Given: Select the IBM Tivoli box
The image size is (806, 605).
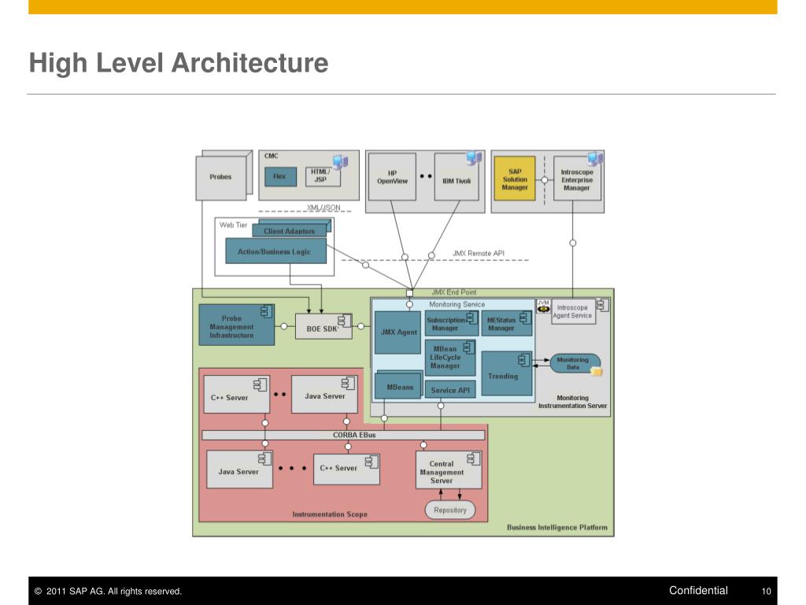Looking at the screenshot, I should tap(457, 177).
